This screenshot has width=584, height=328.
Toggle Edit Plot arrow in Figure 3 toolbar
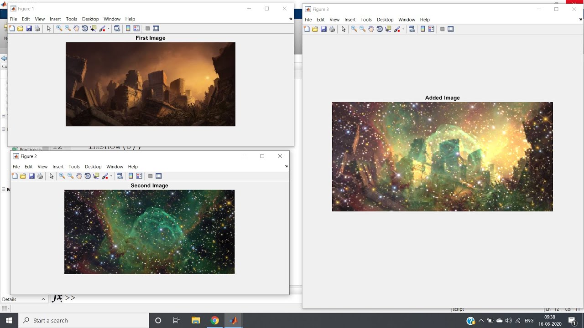coord(344,29)
